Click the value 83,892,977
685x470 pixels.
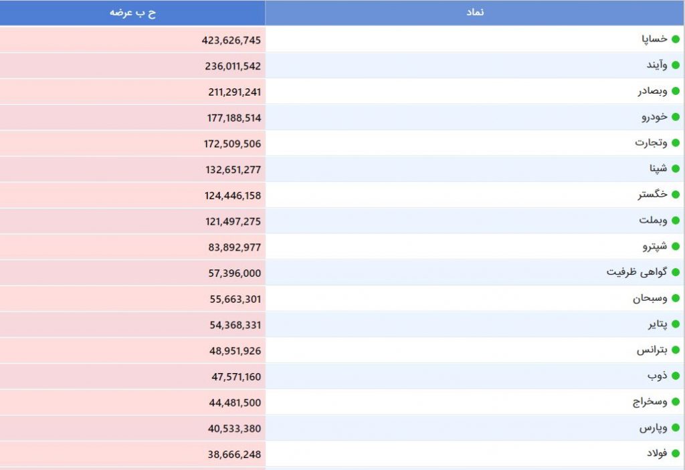point(235,247)
